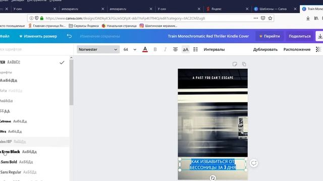Toggle bulleted list formatting

(195, 49)
